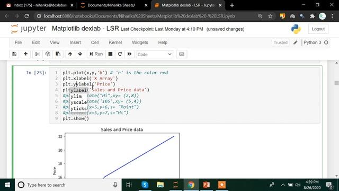Screen dimensions: 339x191
Task: Open a new browser tab
Action: (x=232, y=5)
